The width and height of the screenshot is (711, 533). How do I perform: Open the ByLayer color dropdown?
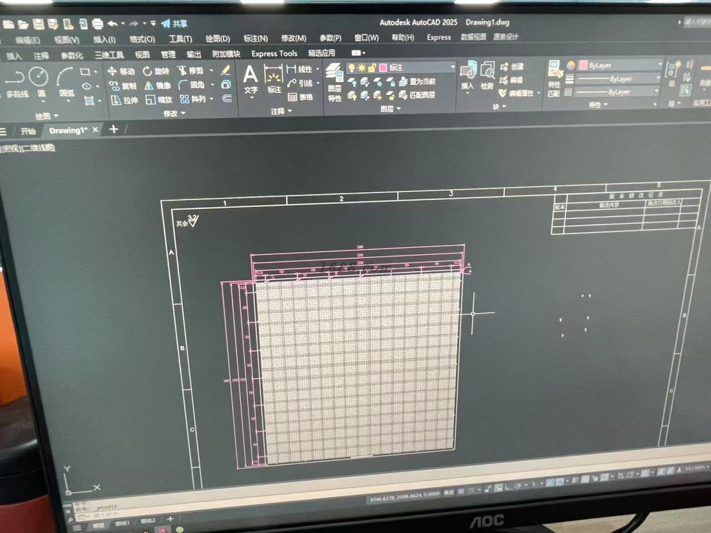(621, 65)
